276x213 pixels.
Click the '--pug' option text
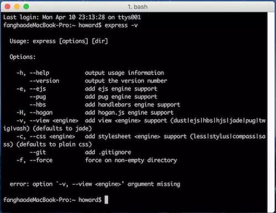tap(38, 97)
